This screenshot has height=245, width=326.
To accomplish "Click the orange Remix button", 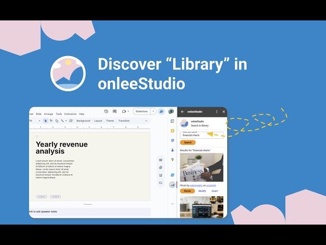I will (187, 191).
